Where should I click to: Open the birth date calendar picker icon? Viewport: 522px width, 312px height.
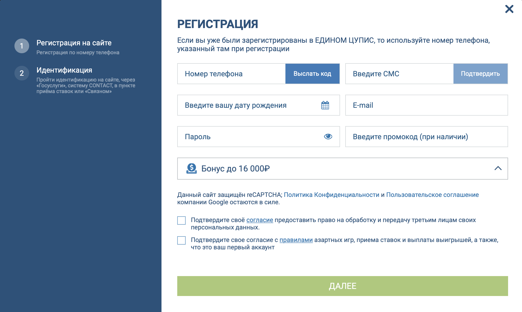(325, 105)
